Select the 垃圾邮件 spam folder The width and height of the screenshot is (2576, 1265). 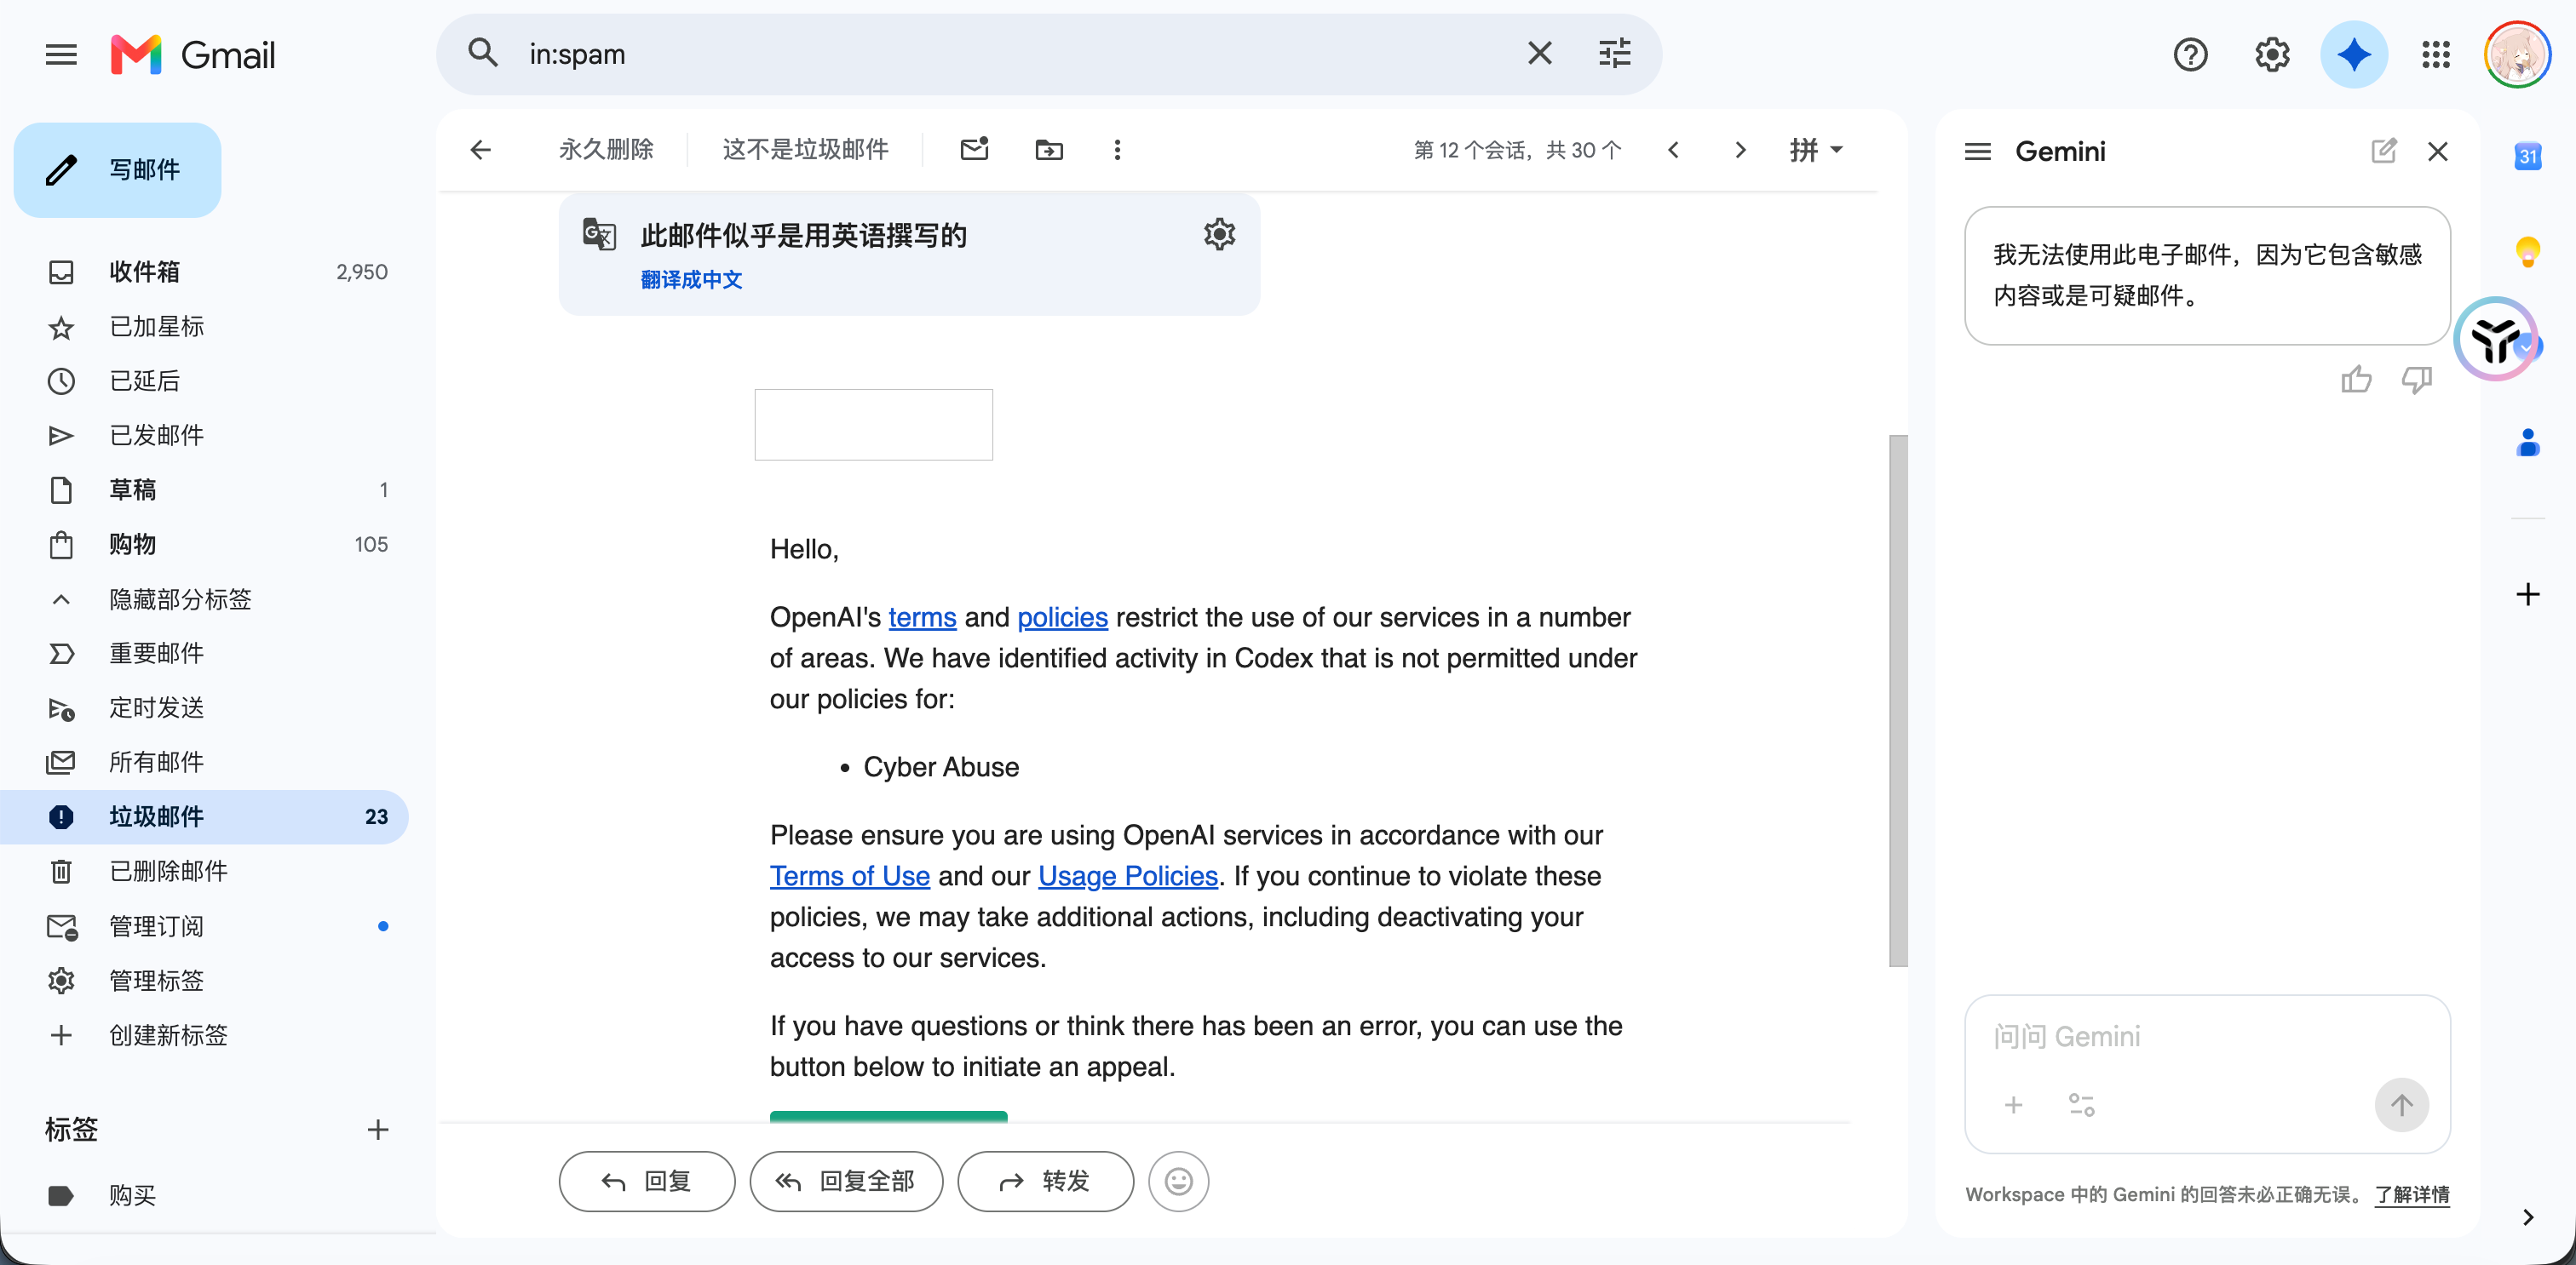(x=204, y=816)
